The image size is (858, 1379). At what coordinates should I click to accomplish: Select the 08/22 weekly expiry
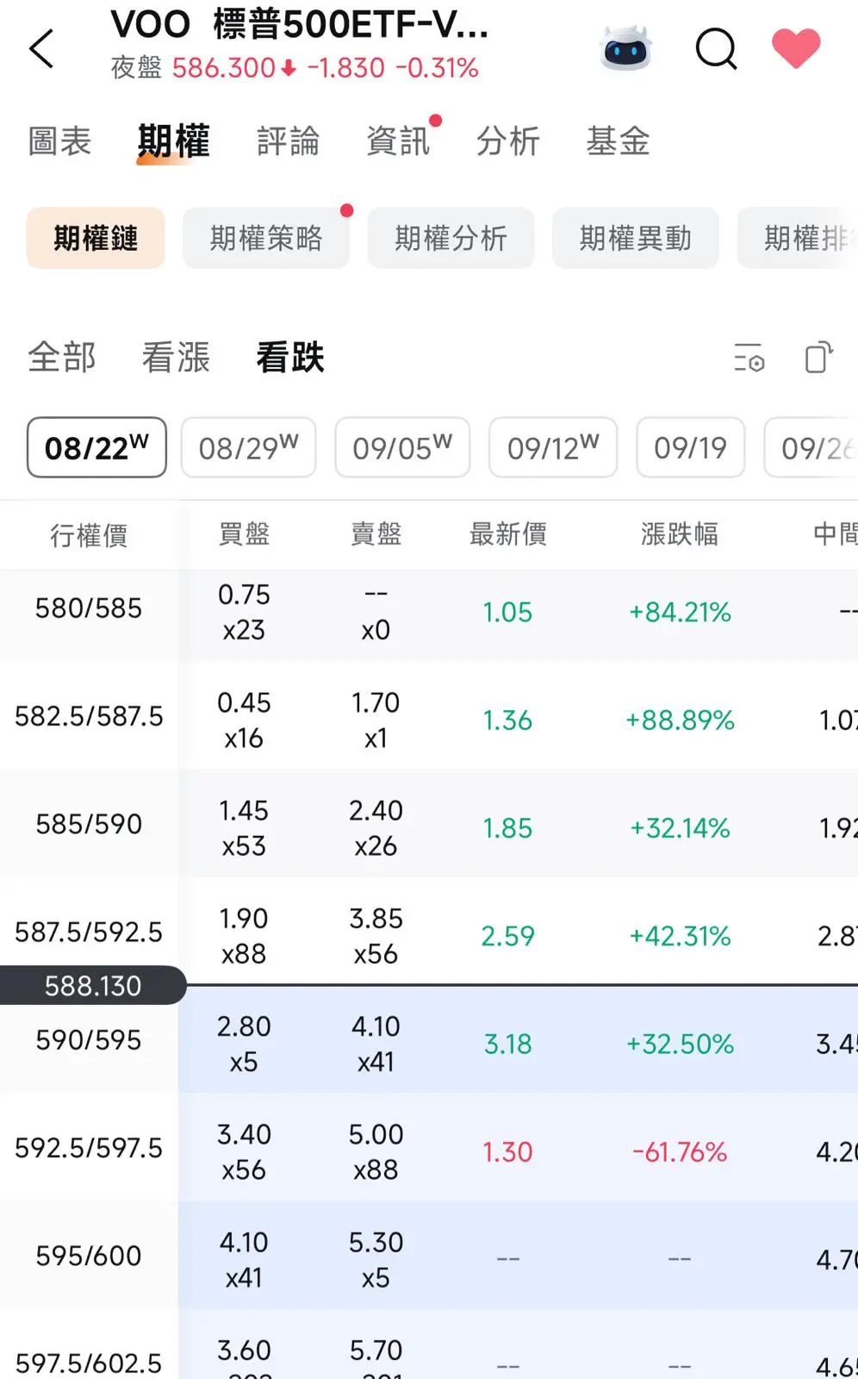(x=96, y=447)
